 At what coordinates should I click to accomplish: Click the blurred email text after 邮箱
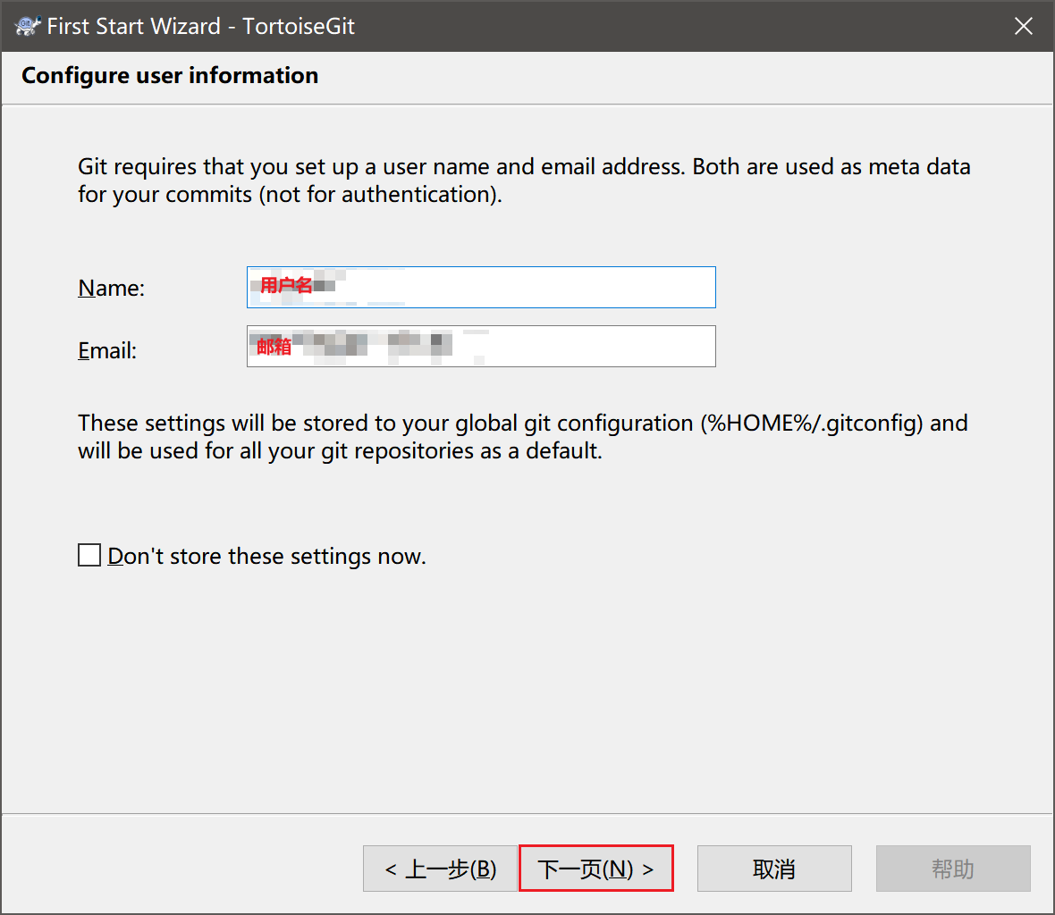(x=376, y=343)
